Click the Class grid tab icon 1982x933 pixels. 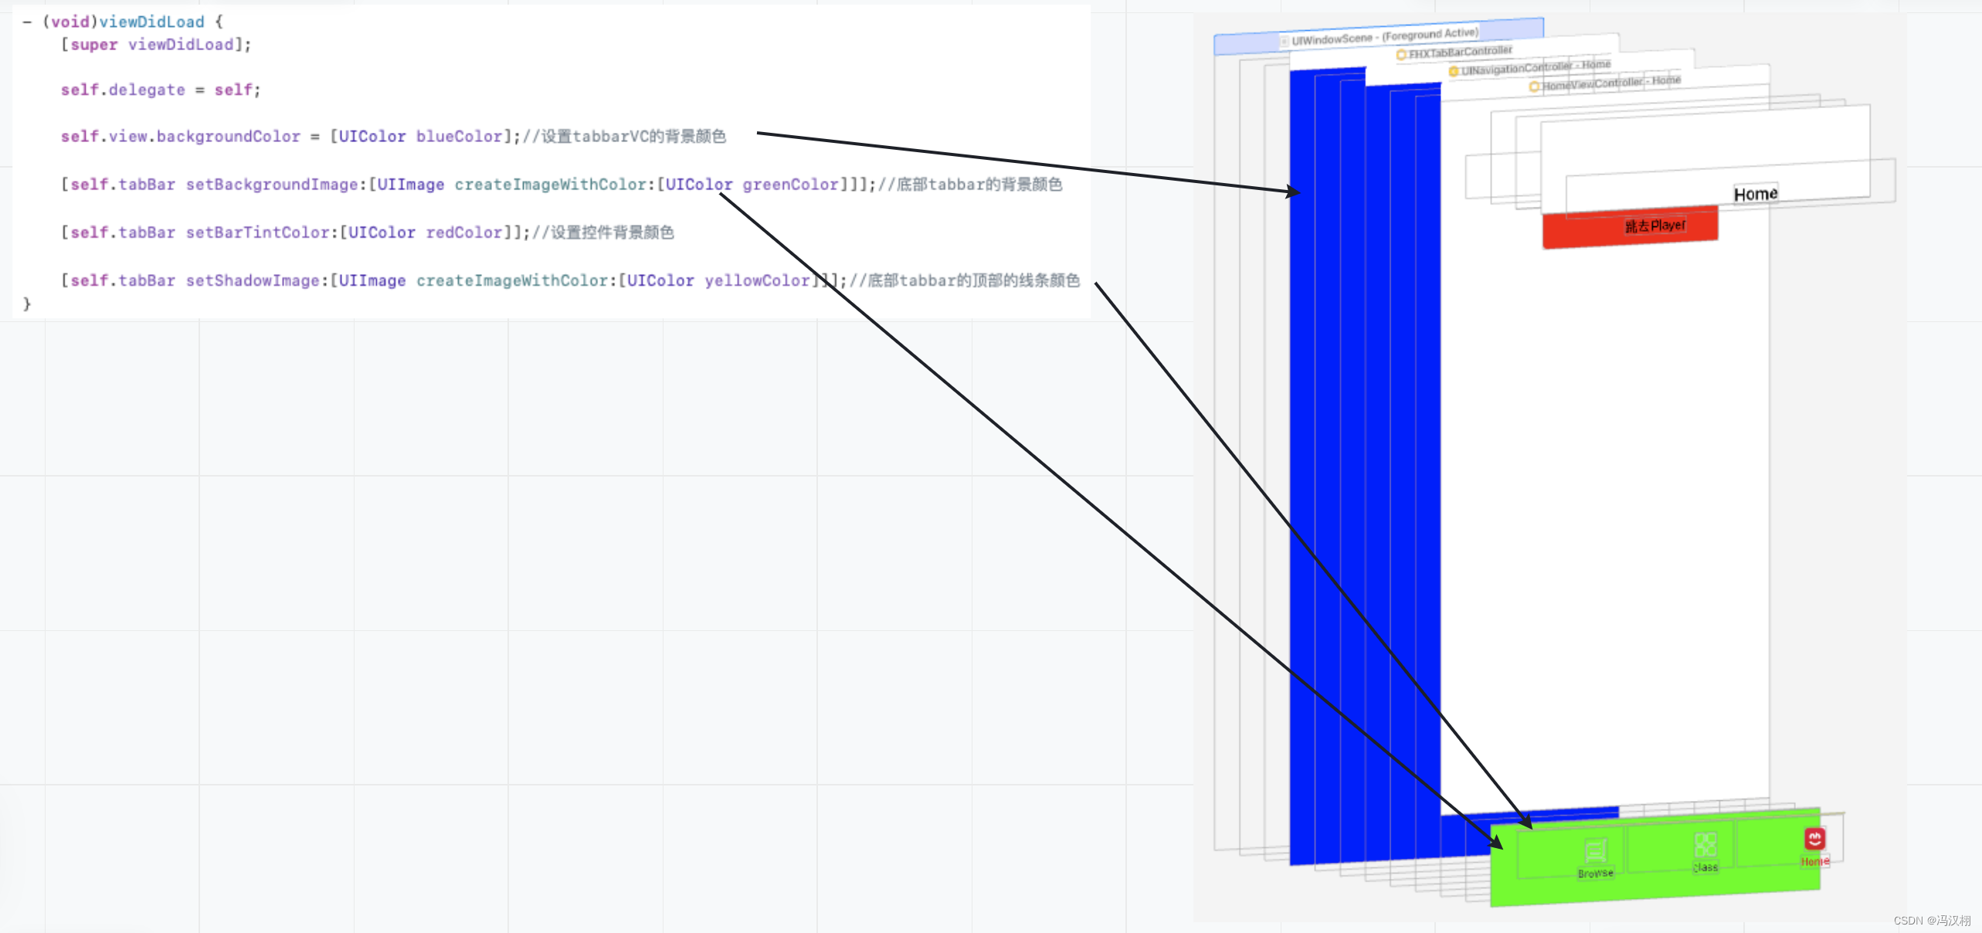pos(1705,844)
